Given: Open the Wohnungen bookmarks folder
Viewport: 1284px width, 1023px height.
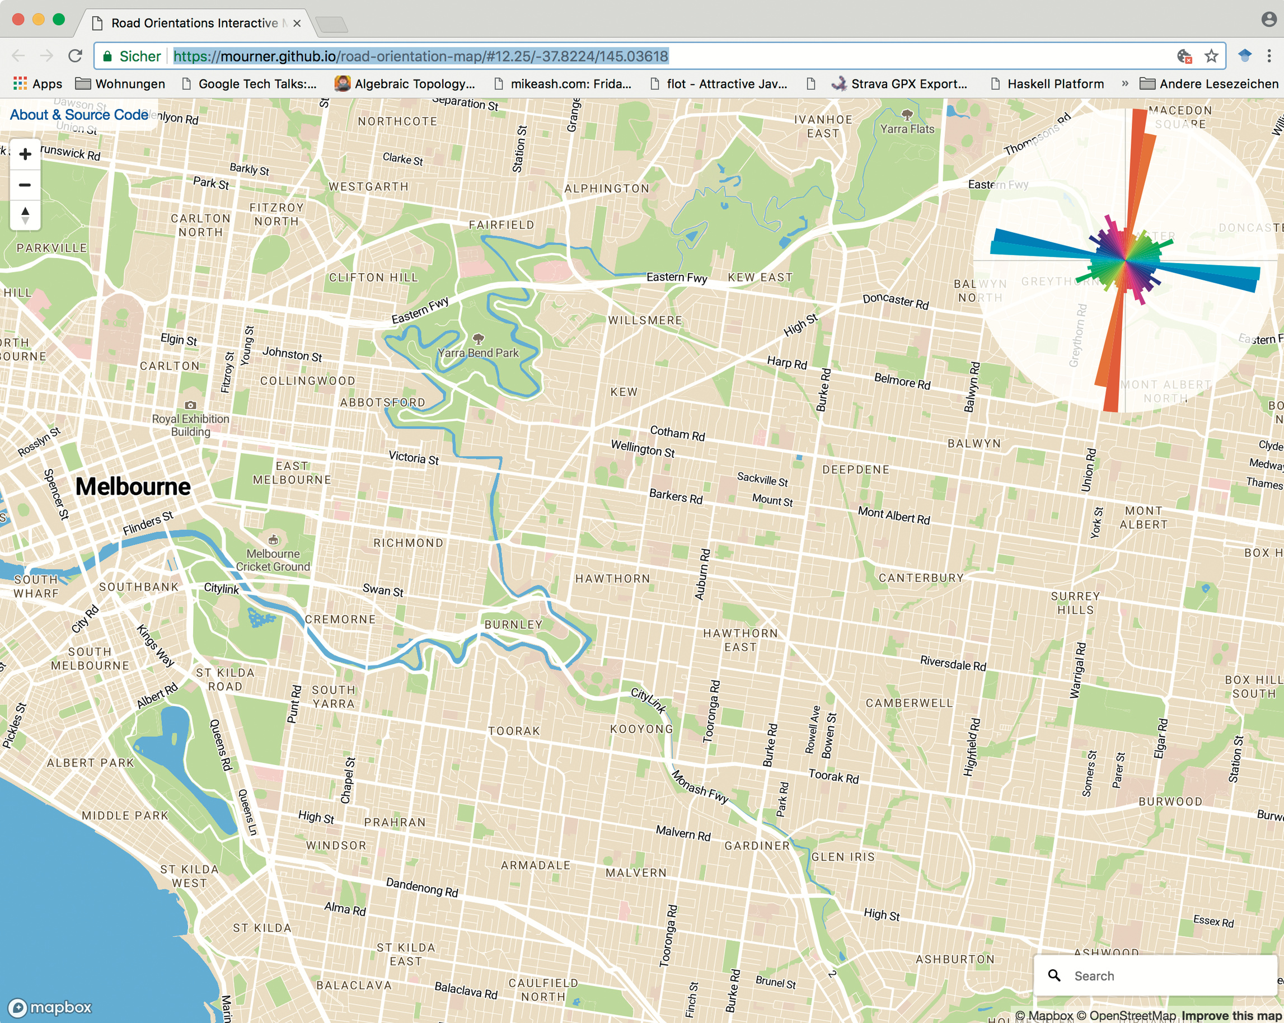Looking at the screenshot, I should [x=120, y=83].
